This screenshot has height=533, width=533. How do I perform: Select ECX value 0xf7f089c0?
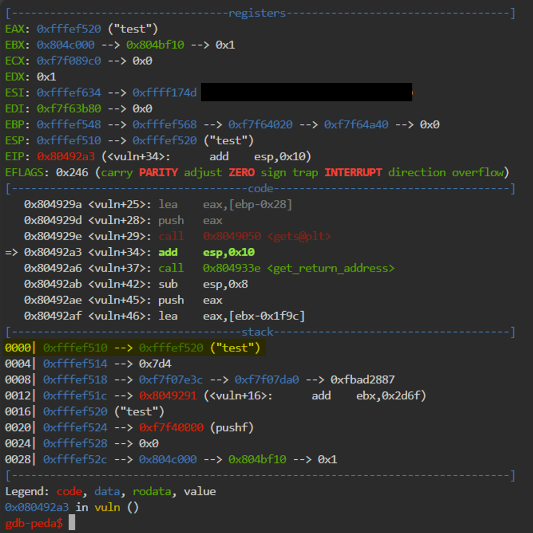click(x=69, y=61)
